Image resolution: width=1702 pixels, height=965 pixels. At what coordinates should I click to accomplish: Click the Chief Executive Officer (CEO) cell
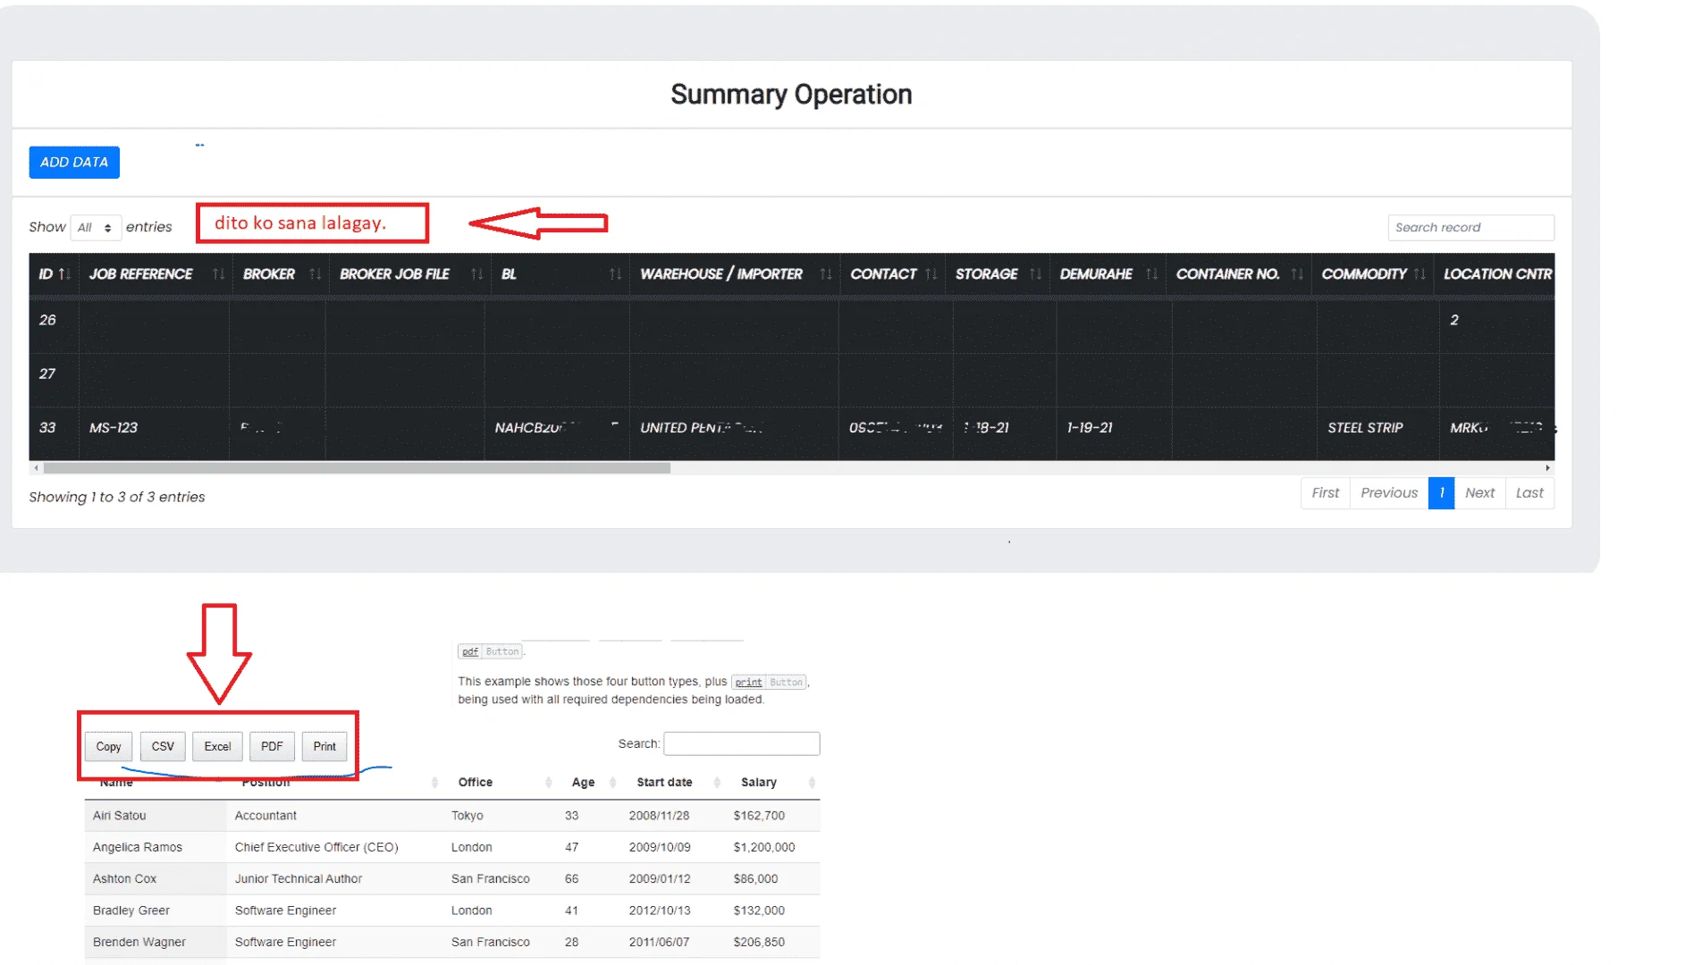(316, 847)
